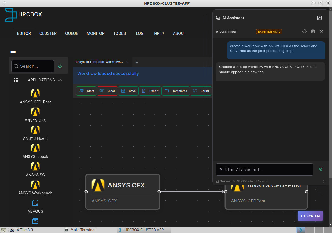Select the ANSYS CFX application icon
This screenshot has width=332, height=233.
[x=35, y=111]
